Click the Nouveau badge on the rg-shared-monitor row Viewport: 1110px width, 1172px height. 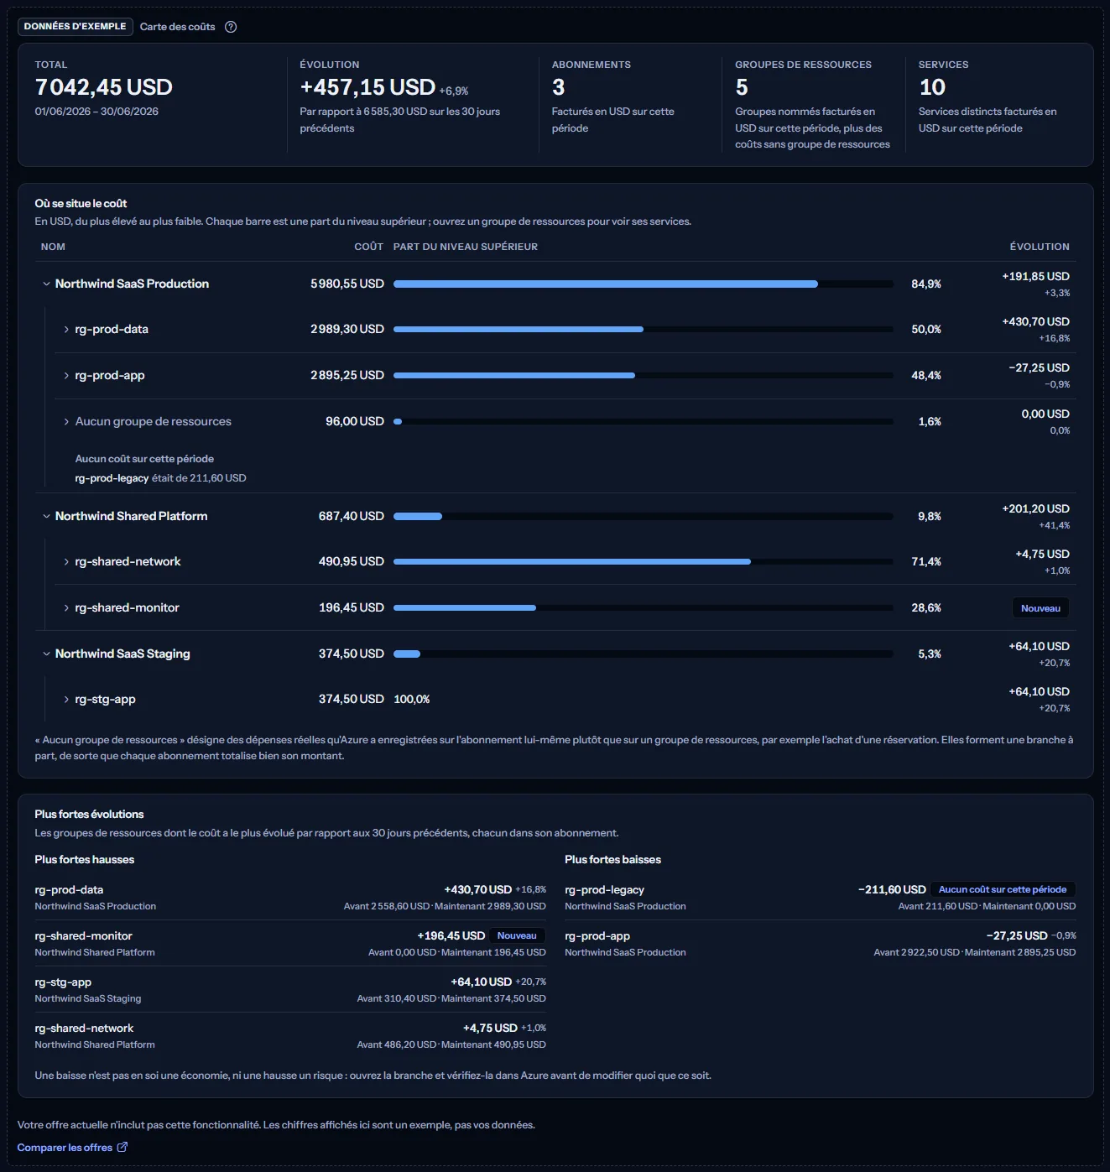(x=1040, y=608)
